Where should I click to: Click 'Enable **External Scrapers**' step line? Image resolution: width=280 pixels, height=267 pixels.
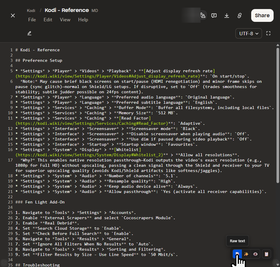coord(95,218)
